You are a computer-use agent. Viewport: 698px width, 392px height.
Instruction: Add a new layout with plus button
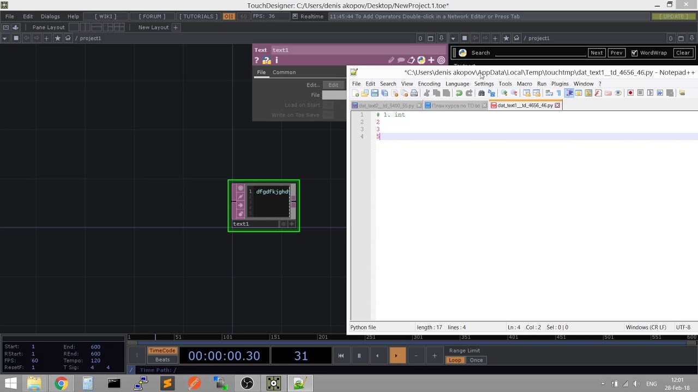point(176,27)
